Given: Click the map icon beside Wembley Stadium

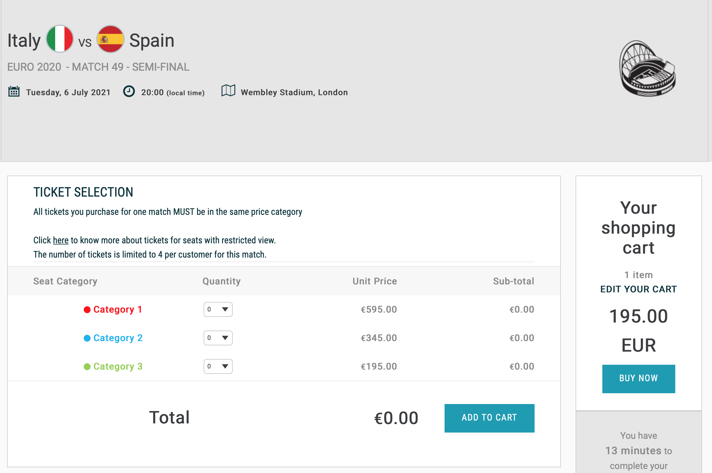Looking at the screenshot, I should point(228,91).
